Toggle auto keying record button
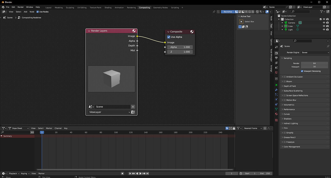The height and width of the screenshot is (178, 331). [x=122, y=174]
